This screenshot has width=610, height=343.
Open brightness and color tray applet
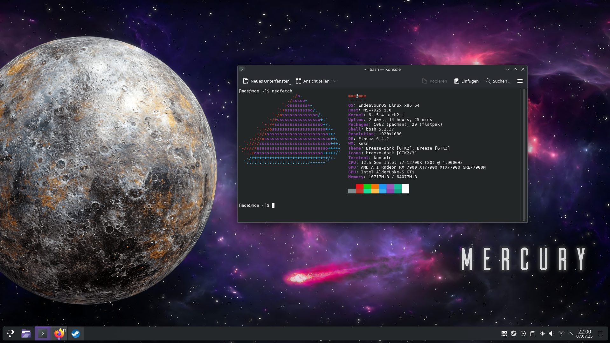542,333
